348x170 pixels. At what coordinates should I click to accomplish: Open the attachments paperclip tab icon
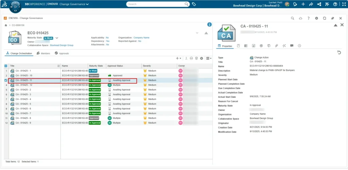tap(276, 46)
